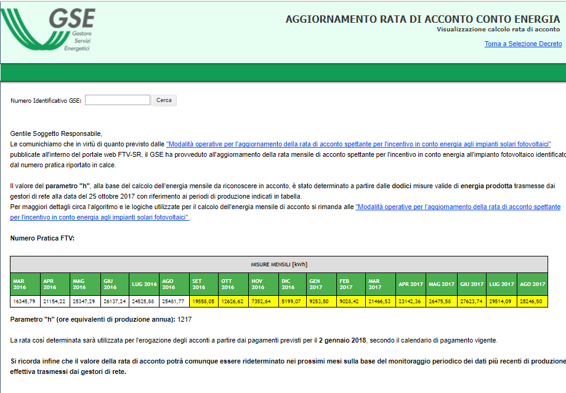Select the APR 2017 column header

[411, 284]
